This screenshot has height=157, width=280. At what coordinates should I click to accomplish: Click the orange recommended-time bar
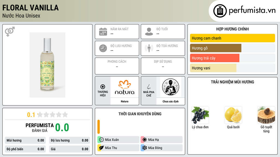pos(98,127)
